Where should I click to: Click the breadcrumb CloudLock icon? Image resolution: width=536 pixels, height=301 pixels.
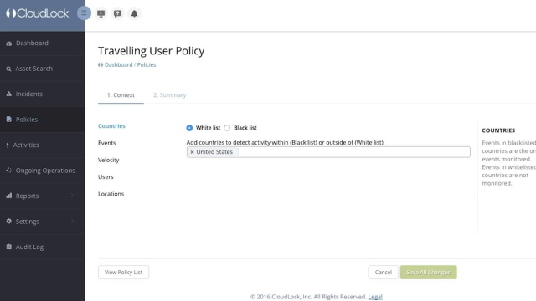point(100,65)
